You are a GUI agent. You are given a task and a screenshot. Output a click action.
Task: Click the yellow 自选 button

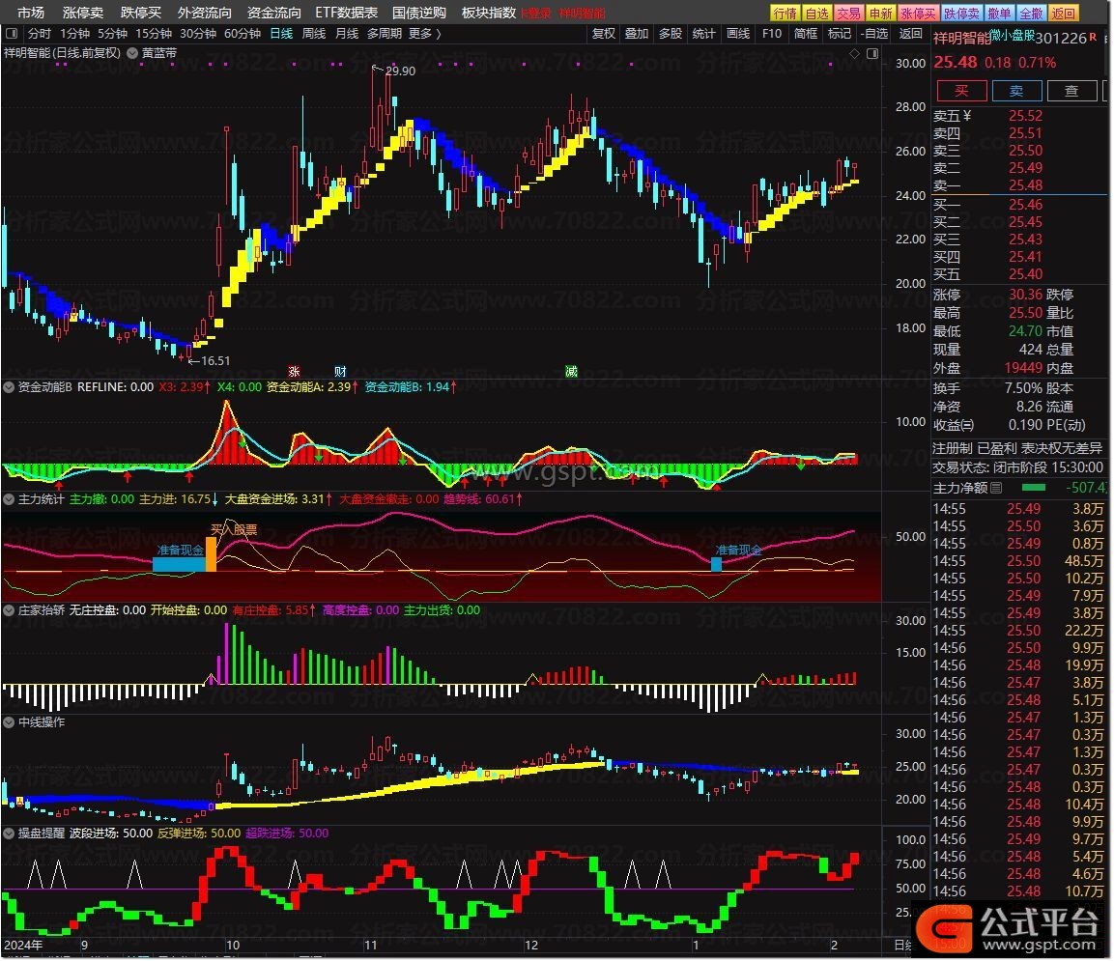click(x=817, y=13)
